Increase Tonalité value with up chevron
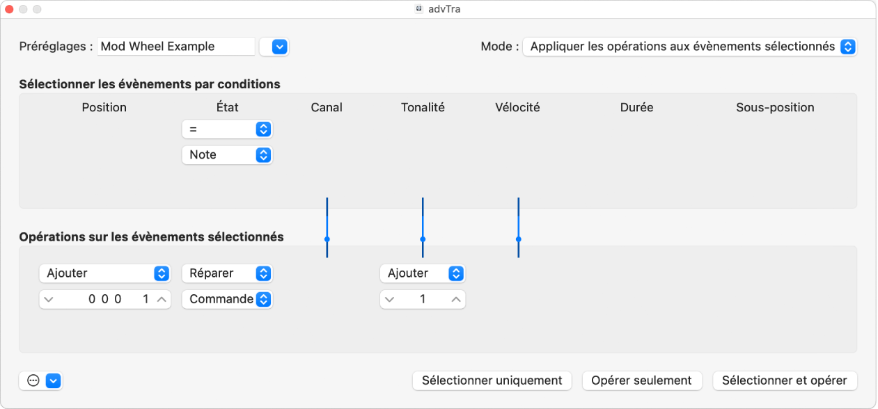This screenshot has width=878, height=409. 456,300
